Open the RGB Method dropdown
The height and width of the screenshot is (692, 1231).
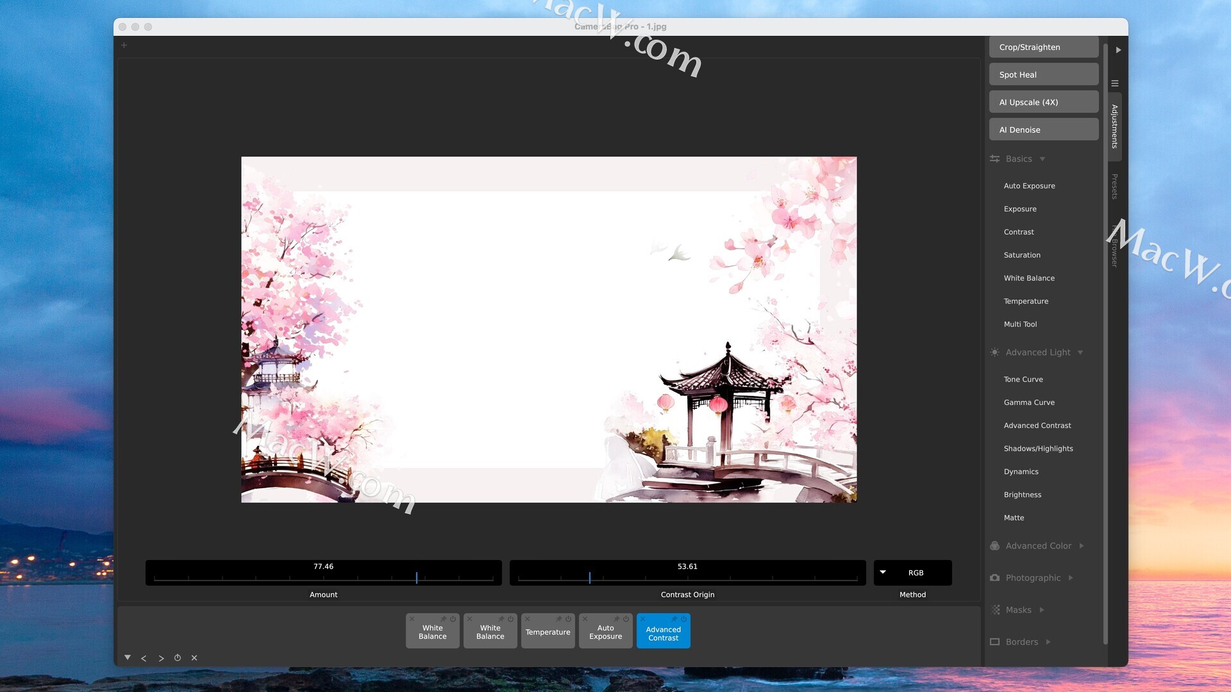point(912,573)
